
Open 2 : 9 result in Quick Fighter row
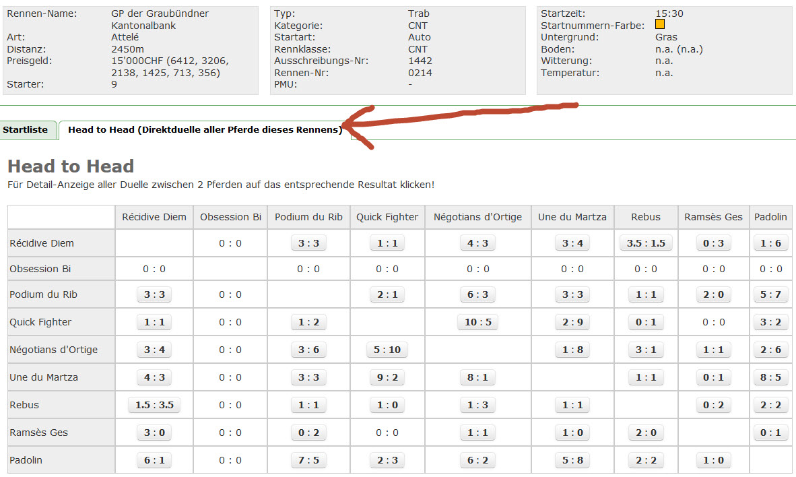pyautogui.click(x=572, y=322)
